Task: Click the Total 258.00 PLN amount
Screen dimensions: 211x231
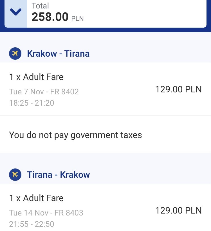Action: point(57,17)
